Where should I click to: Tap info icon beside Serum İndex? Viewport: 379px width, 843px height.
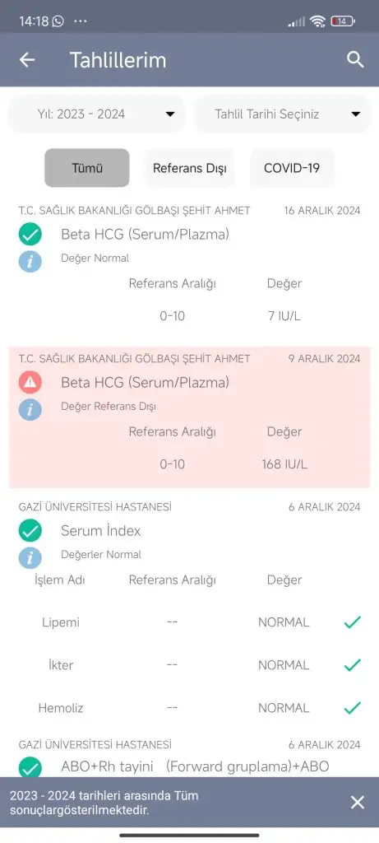[x=30, y=557]
